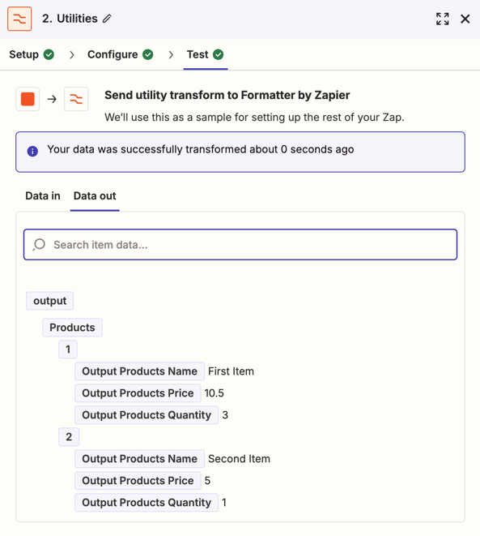
Task: Click the Formatter app icon beside title
Action: 19,19
